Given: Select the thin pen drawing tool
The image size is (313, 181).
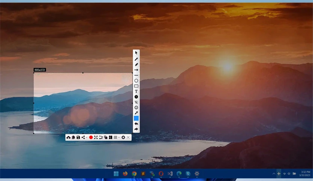Looking at the screenshot, I should (136, 59).
